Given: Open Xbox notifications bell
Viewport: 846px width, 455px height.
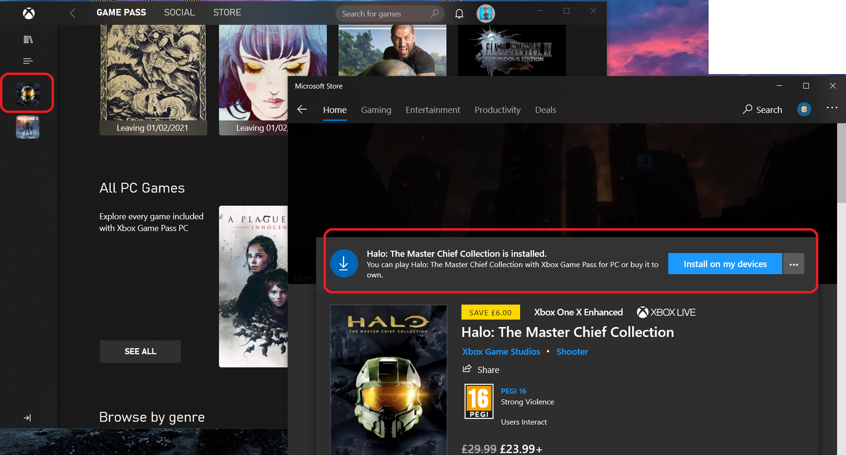Looking at the screenshot, I should pyautogui.click(x=460, y=14).
